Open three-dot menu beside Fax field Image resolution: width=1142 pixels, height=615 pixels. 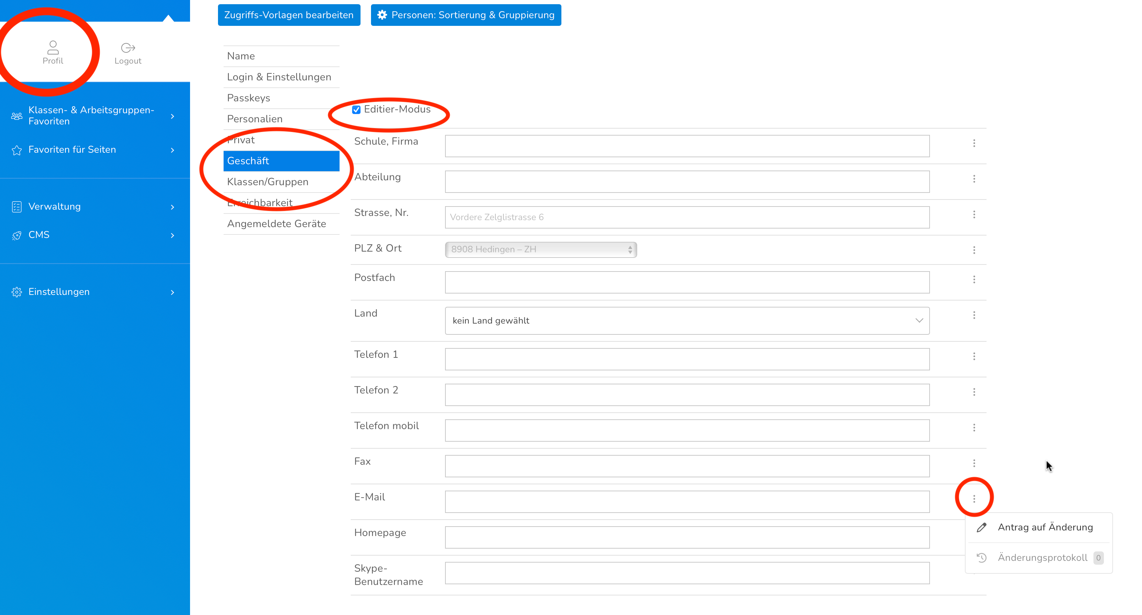[x=974, y=463]
